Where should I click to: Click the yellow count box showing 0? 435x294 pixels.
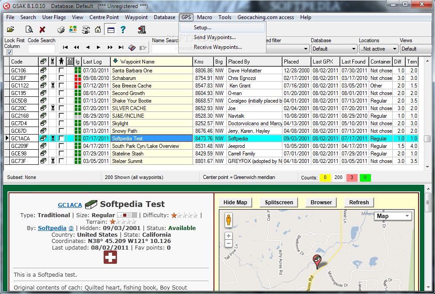coord(325,177)
